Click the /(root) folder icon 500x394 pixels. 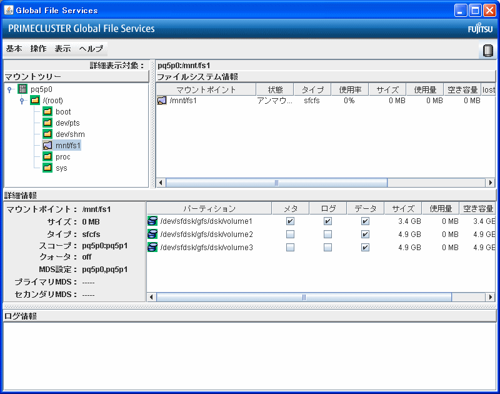[35, 101]
